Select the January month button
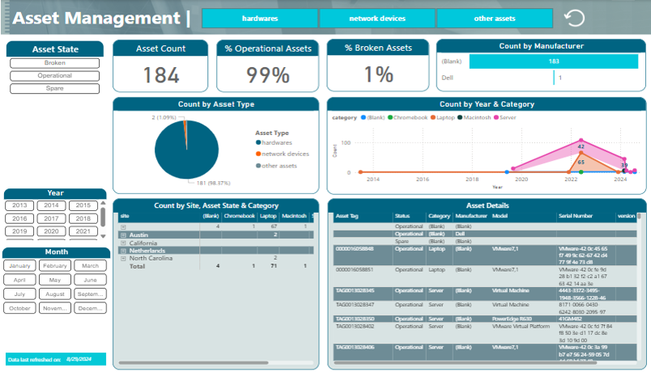This screenshot has height=372, width=651. [20, 265]
